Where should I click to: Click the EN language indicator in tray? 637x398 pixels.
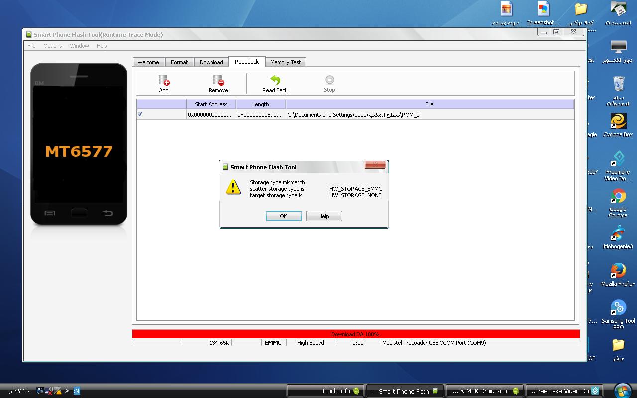pyautogui.click(x=76, y=391)
